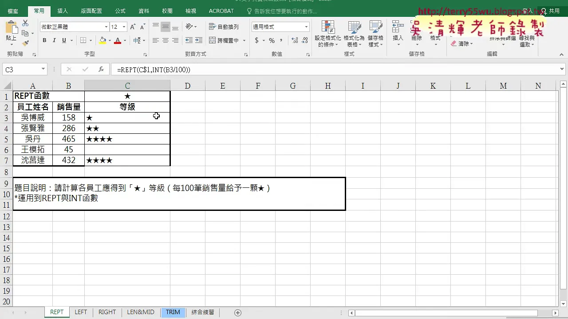Add a new sheet with plus icon
The width and height of the screenshot is (568, 319).
238,313
